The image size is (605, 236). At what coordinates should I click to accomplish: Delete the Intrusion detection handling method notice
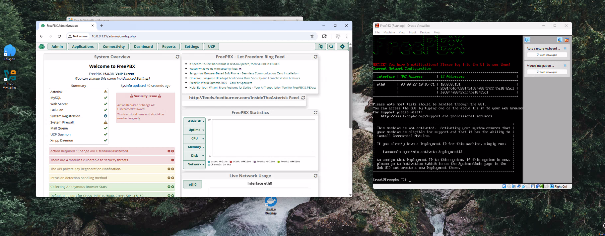coord(173,178)
